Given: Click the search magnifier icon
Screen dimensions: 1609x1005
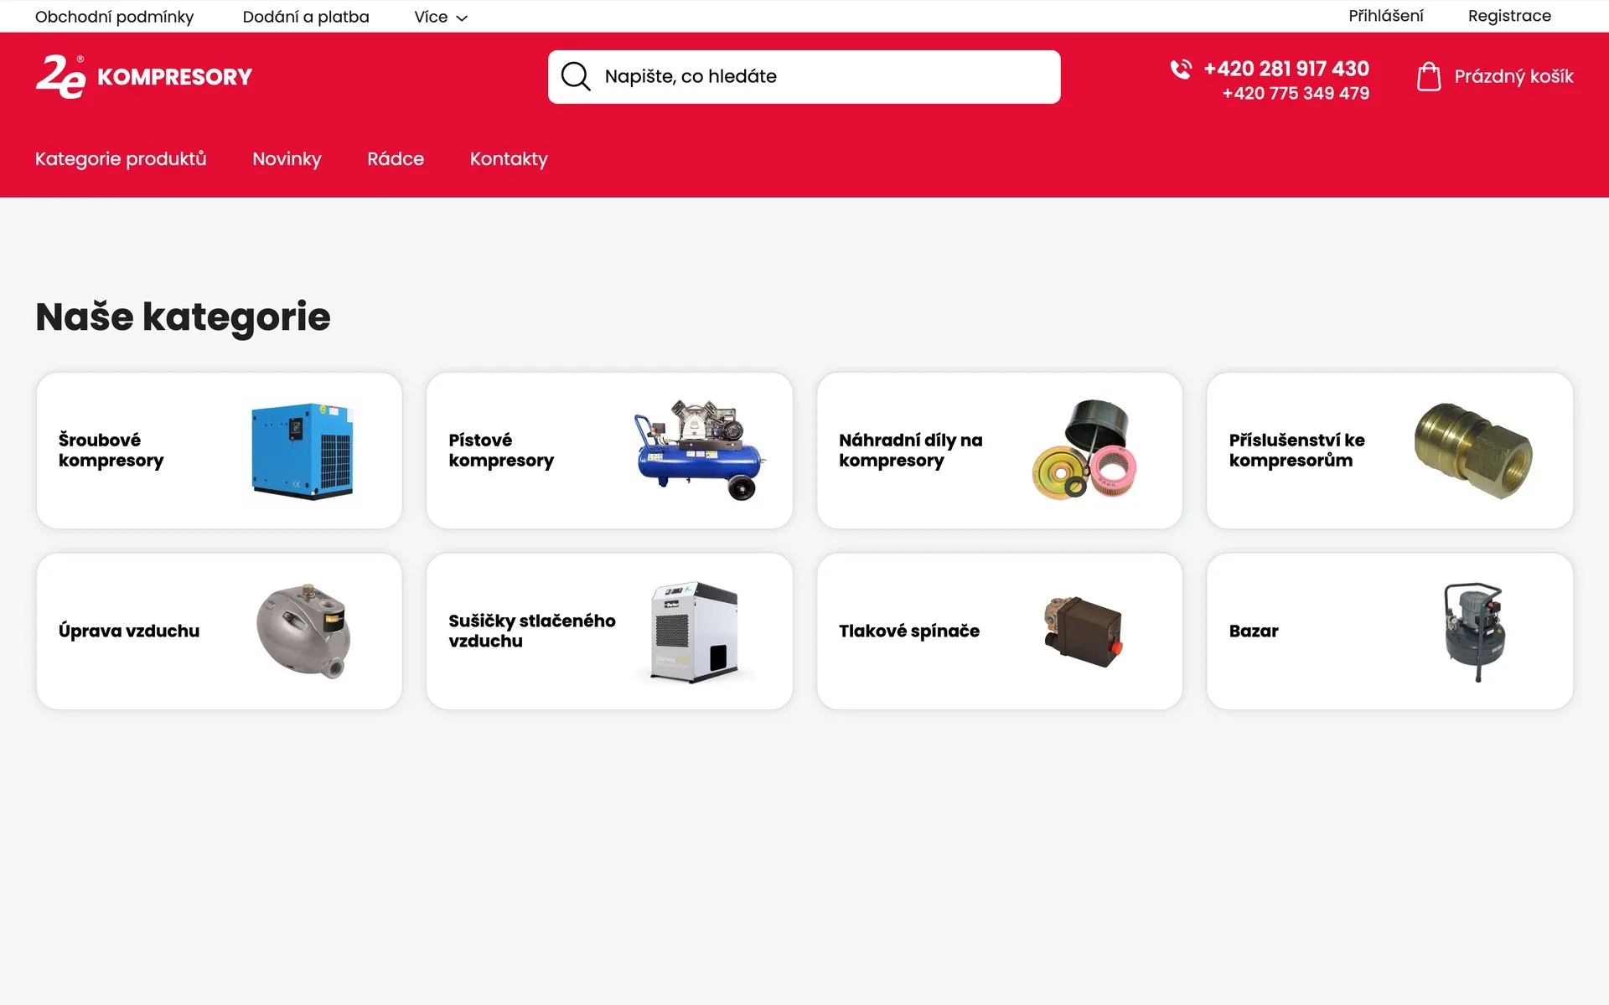Looking at the screenshot, I should pyautogui.click(x=576, y=76).
